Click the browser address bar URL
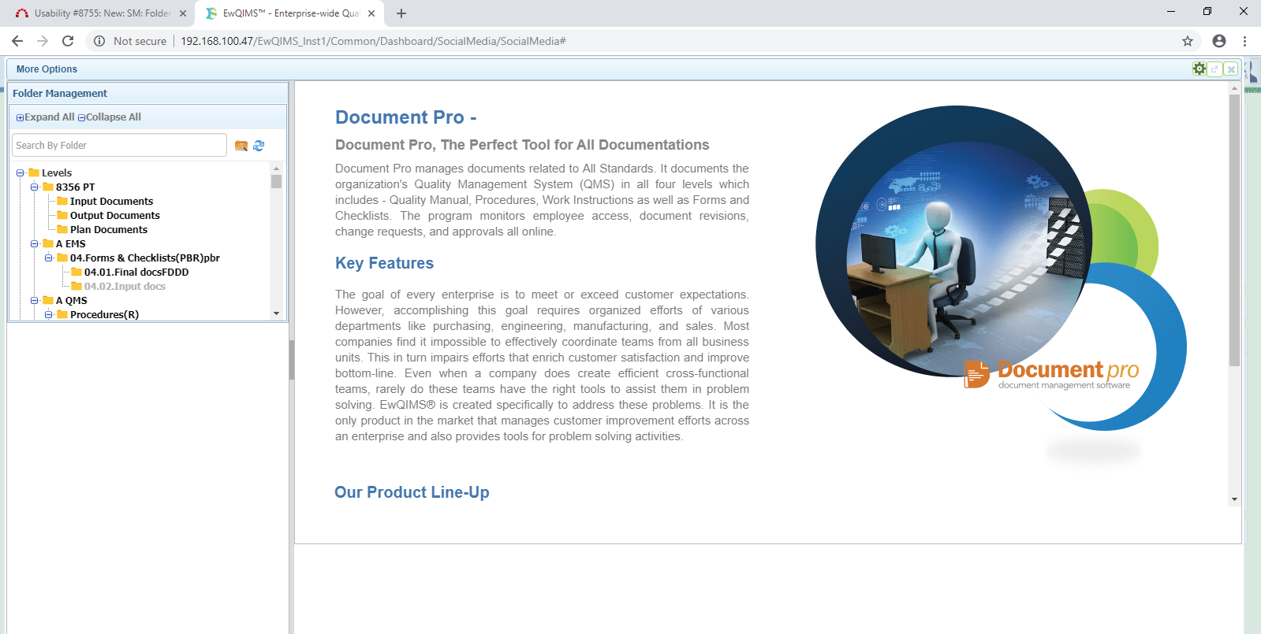This screenshot has height=634, width=1261. coord(373,41)
